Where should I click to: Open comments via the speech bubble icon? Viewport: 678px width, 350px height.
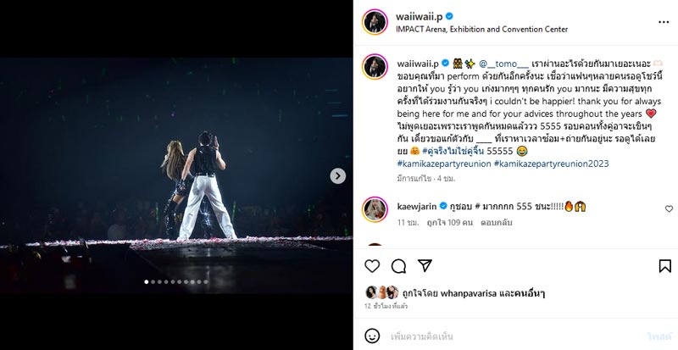398,266
